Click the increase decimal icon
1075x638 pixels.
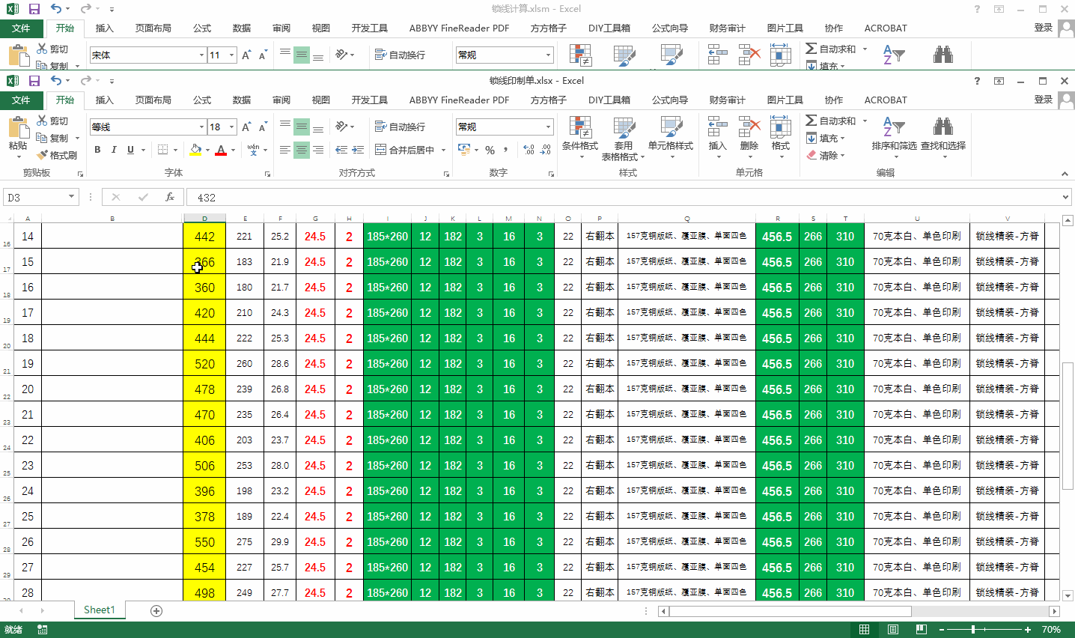click(529, 150)
